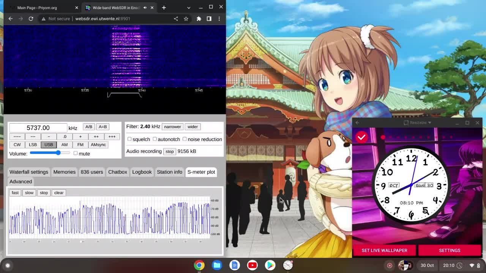Click the A/B VFO swap button
Image resolution: width=486 pixels, height=273 pixels.
coord(88,127)
